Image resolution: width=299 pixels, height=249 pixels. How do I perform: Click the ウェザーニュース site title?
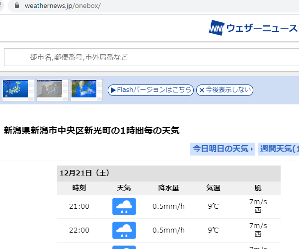click(x=262, y=28)
